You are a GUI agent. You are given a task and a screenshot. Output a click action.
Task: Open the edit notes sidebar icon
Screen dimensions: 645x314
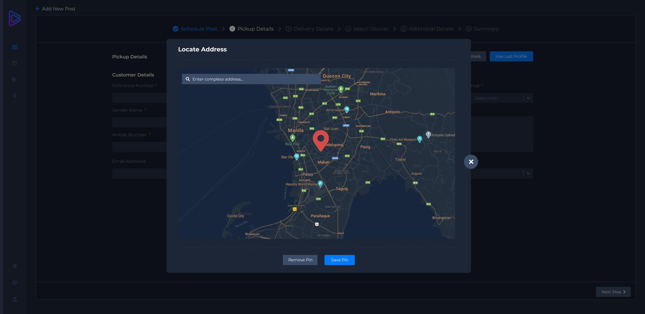14,79
